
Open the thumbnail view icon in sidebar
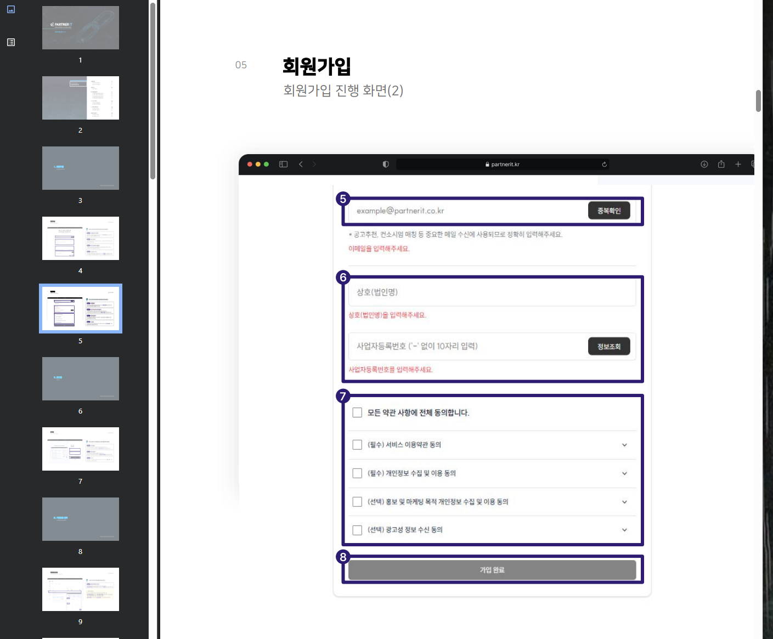(x=11, y=9)
